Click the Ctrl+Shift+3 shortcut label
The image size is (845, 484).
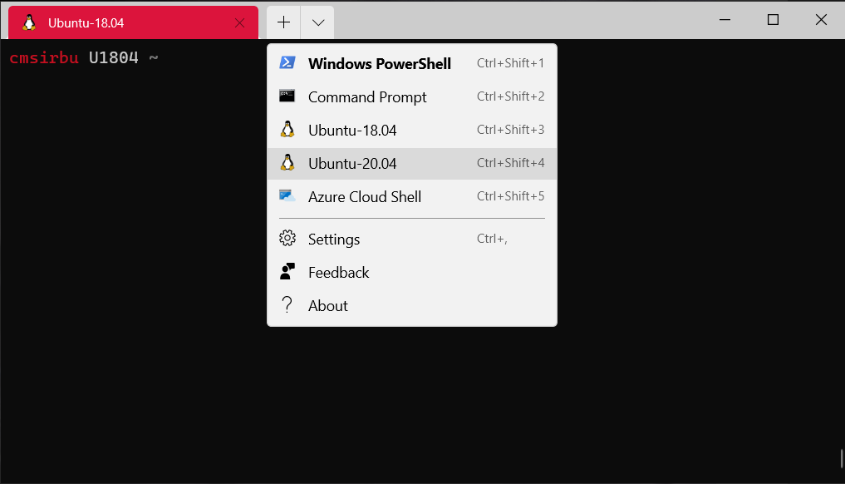510,130
